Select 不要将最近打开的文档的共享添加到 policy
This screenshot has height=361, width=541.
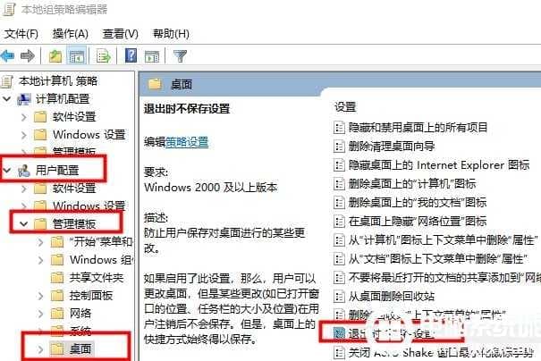click(x=444, y=277)
